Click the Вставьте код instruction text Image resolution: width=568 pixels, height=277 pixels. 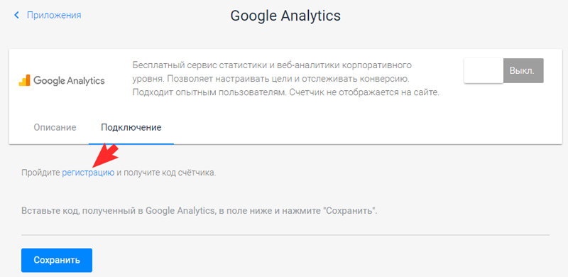click(200, 211)
